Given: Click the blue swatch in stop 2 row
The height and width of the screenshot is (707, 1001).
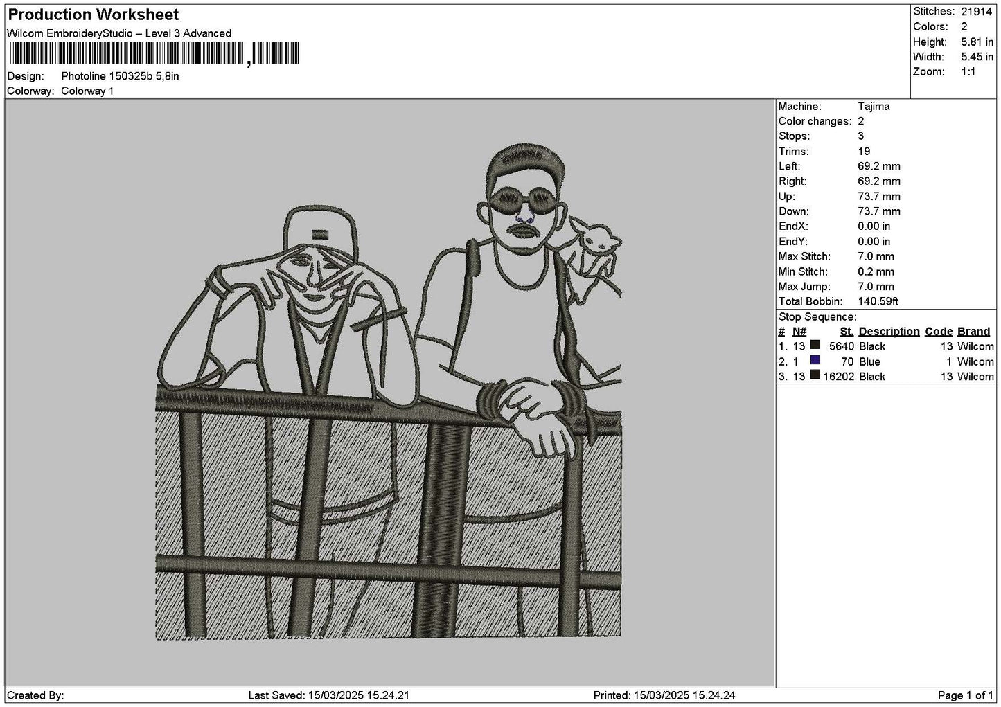Looking at the screenshot, I should pyautogui.click(x=815, y=360).
